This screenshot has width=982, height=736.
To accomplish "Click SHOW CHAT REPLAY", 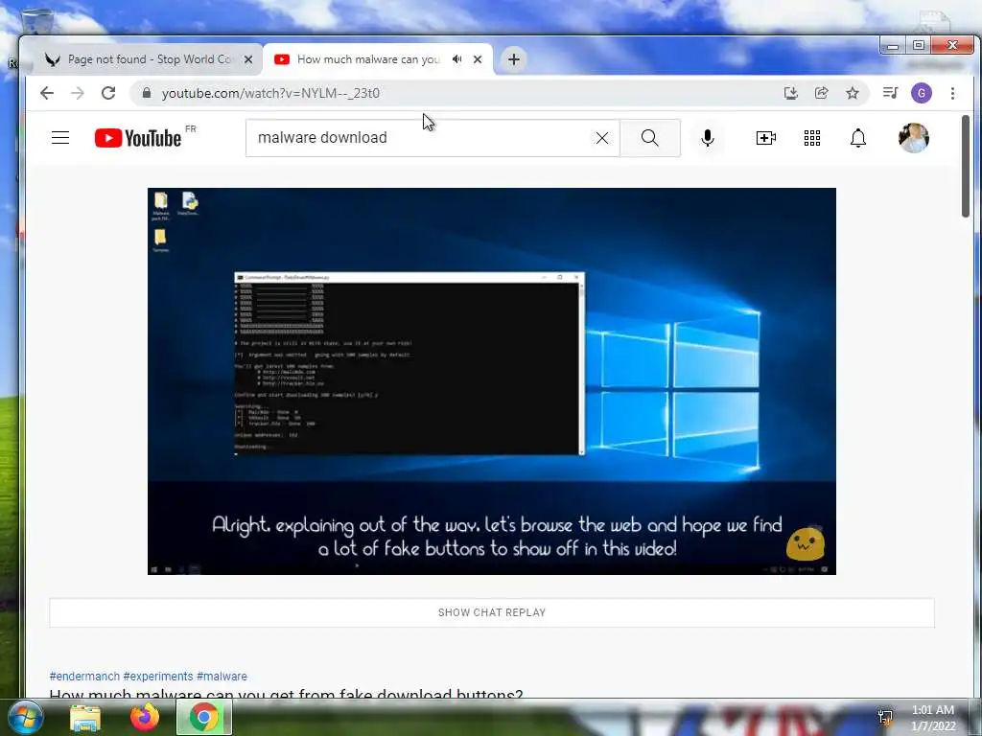I will click(492, 612).
